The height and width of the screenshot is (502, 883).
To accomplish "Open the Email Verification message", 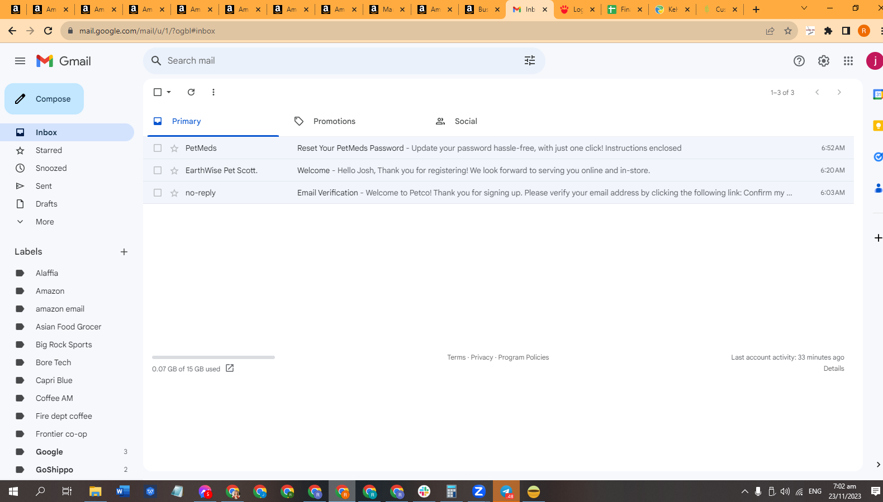I will [x=499, y=193].
